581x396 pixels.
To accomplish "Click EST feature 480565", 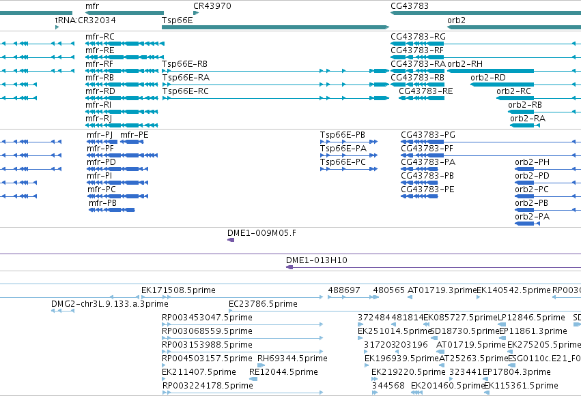I will (x=388, y=290).
